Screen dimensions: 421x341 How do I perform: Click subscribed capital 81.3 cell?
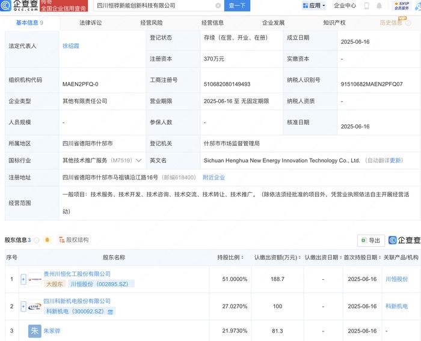pos(277,331)
